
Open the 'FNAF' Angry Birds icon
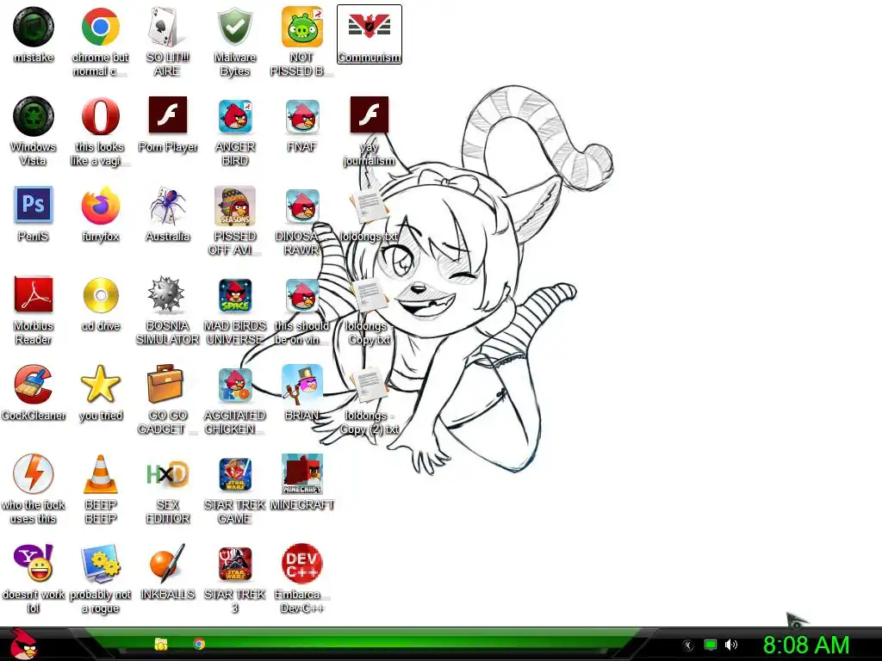point(302,116)
